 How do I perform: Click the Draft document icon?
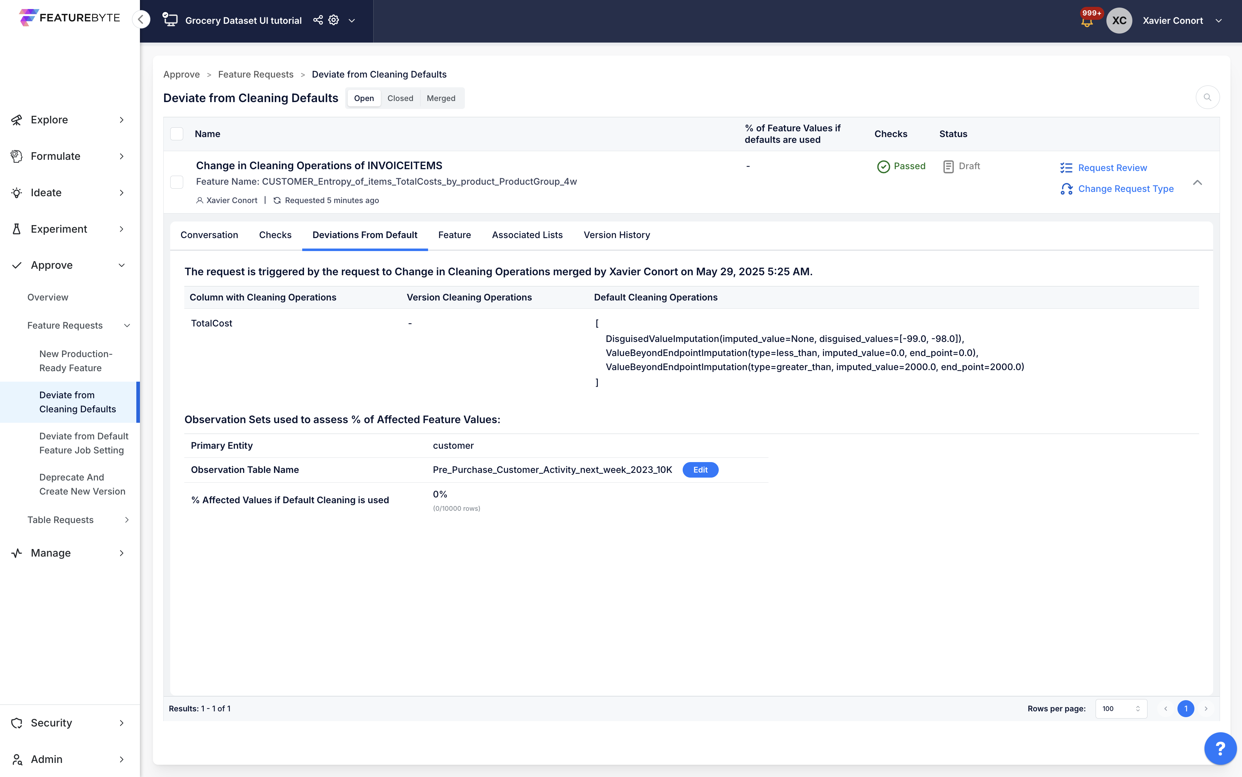pyautogui.click(x=948, y=167)
